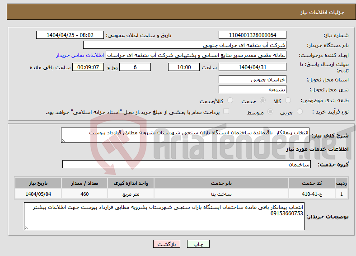Click the service code cell ج-41-410

[x=312, y=194]
